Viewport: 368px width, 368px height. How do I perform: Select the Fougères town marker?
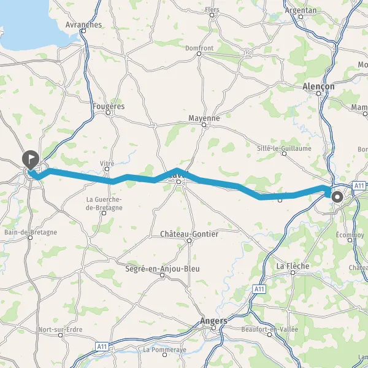point(108,113)
